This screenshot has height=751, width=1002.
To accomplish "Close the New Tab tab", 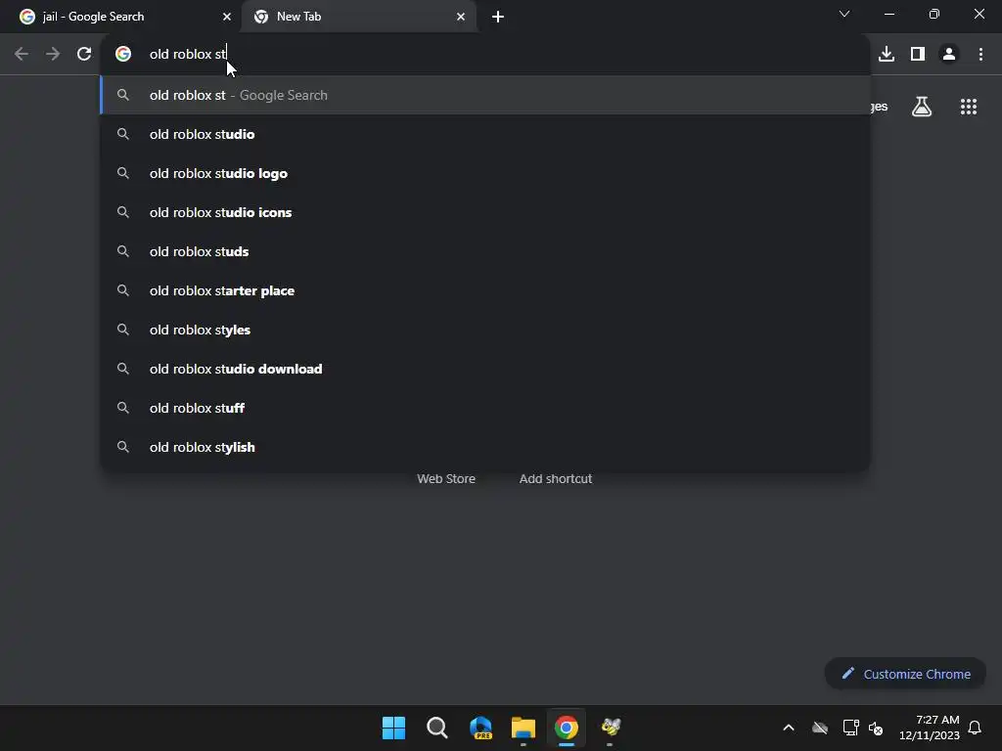I will (x=461, y=17).
